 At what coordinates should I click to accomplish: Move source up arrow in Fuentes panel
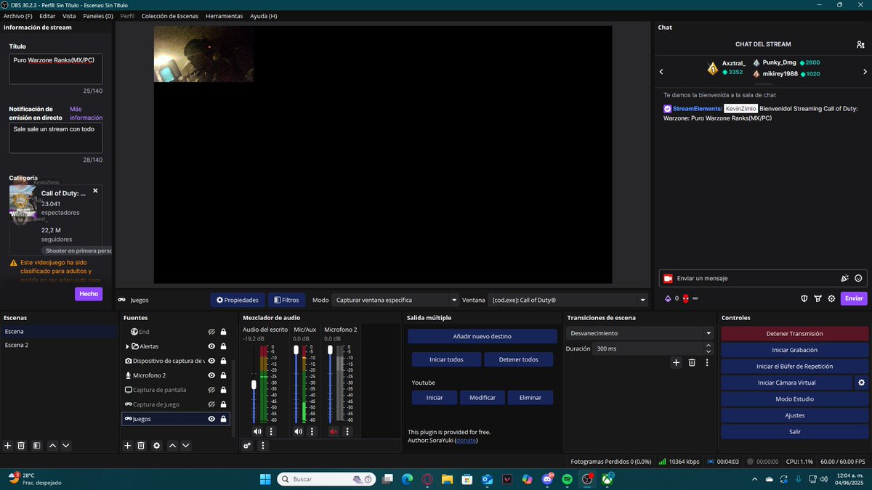(172, 445)
